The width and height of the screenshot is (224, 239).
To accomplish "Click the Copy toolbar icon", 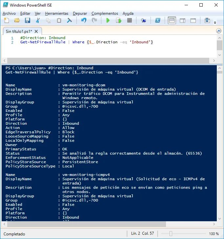I will [49, 20].
